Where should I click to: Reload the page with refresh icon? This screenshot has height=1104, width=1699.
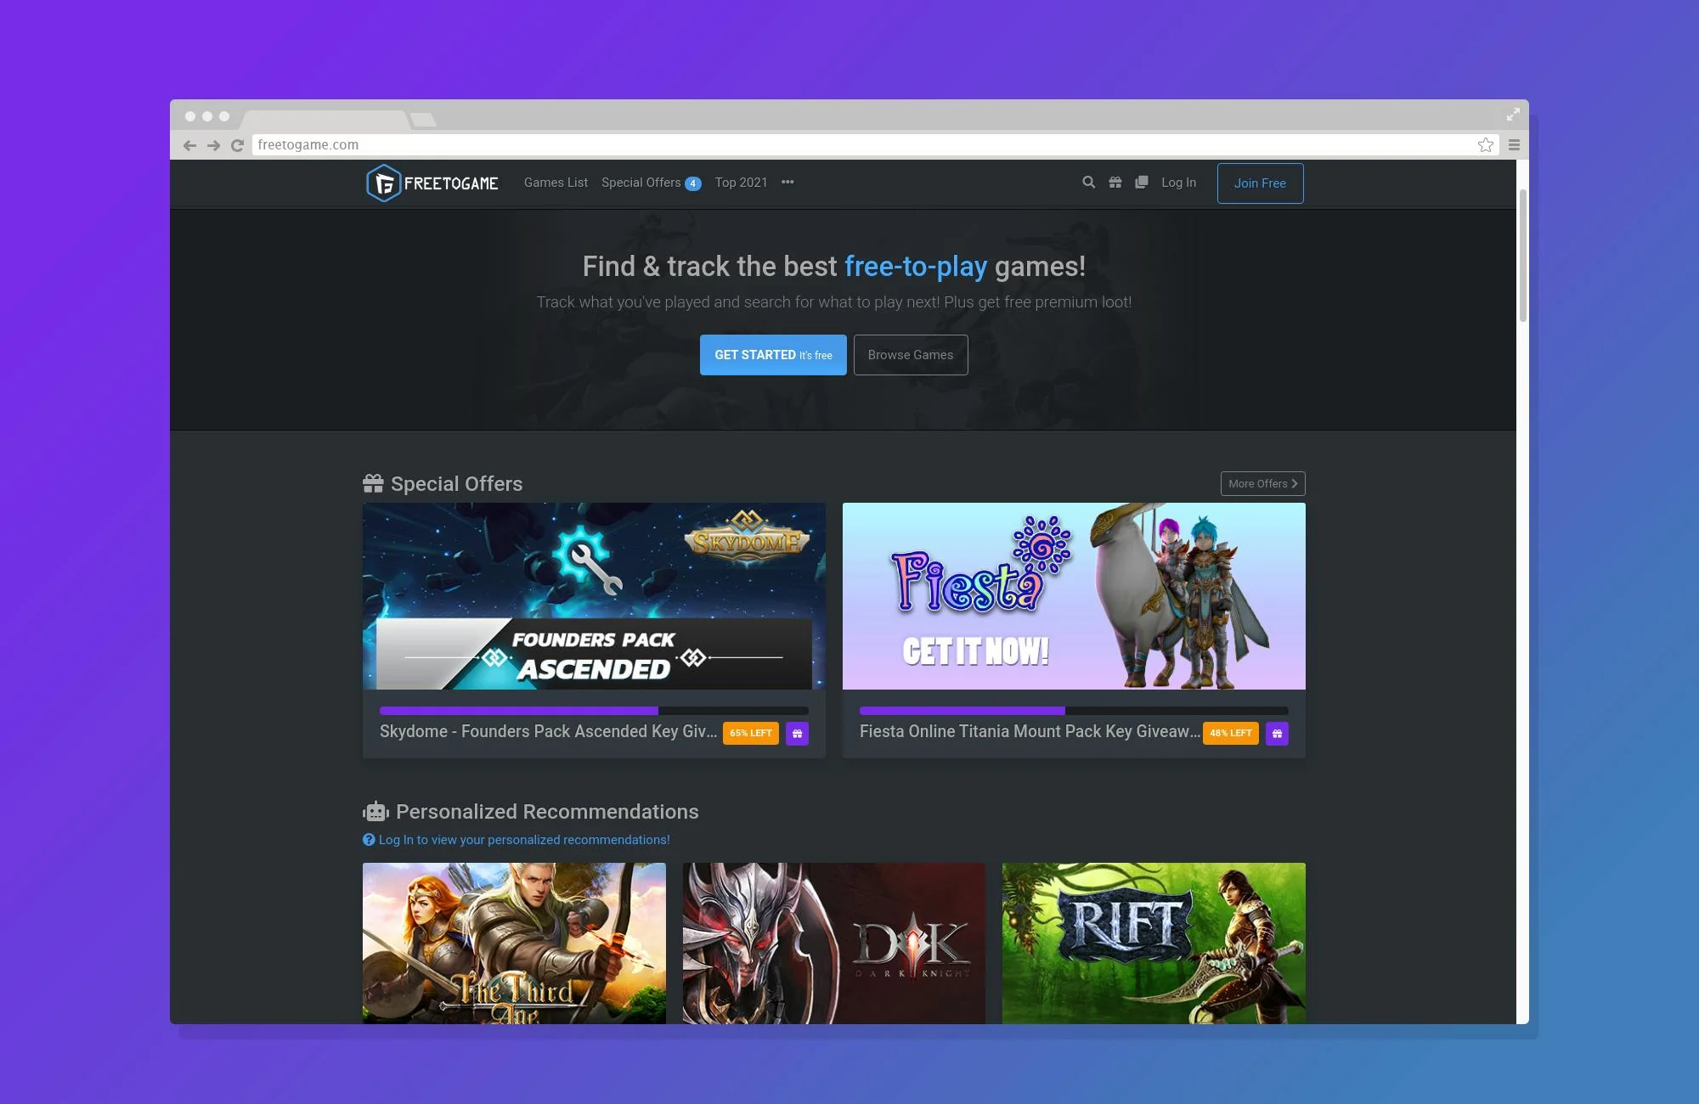238,145
